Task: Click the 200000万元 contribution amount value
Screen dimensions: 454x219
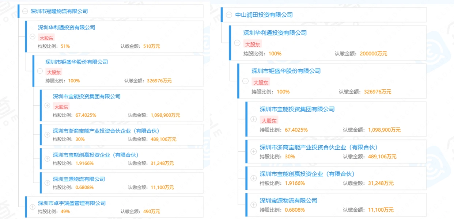Action: [373, 53]
